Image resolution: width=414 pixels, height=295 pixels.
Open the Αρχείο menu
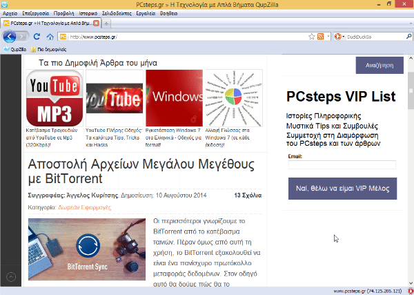[10, 13]
